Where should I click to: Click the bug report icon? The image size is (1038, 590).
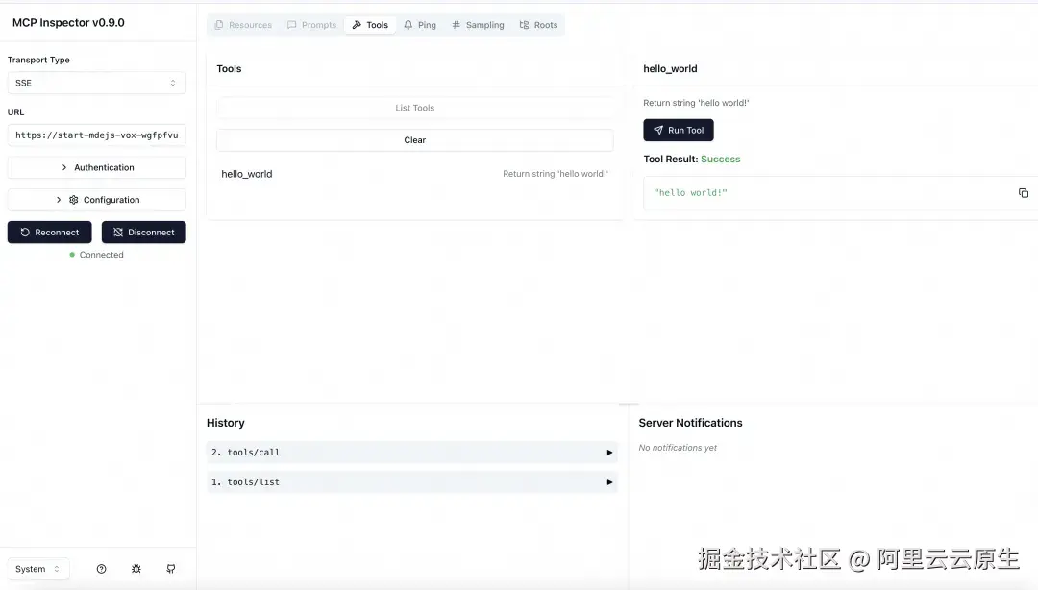136,568
